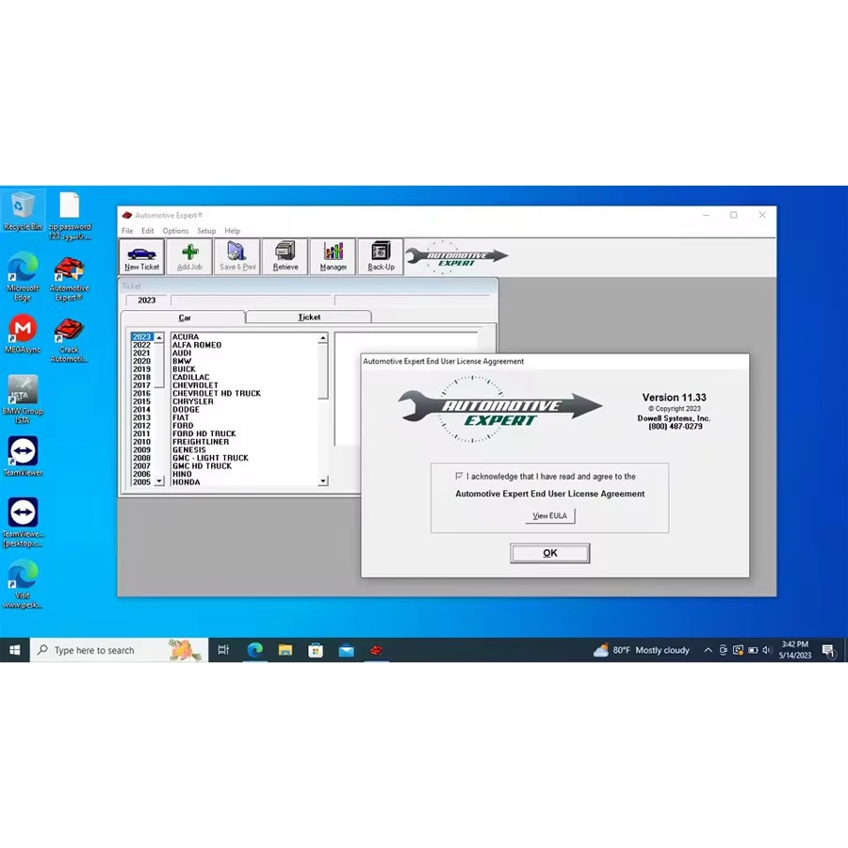Open the Retrieve file cabinet tool

coord(285,256)
